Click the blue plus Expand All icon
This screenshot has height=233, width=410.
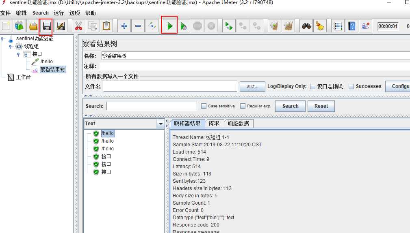click(124, 26)
